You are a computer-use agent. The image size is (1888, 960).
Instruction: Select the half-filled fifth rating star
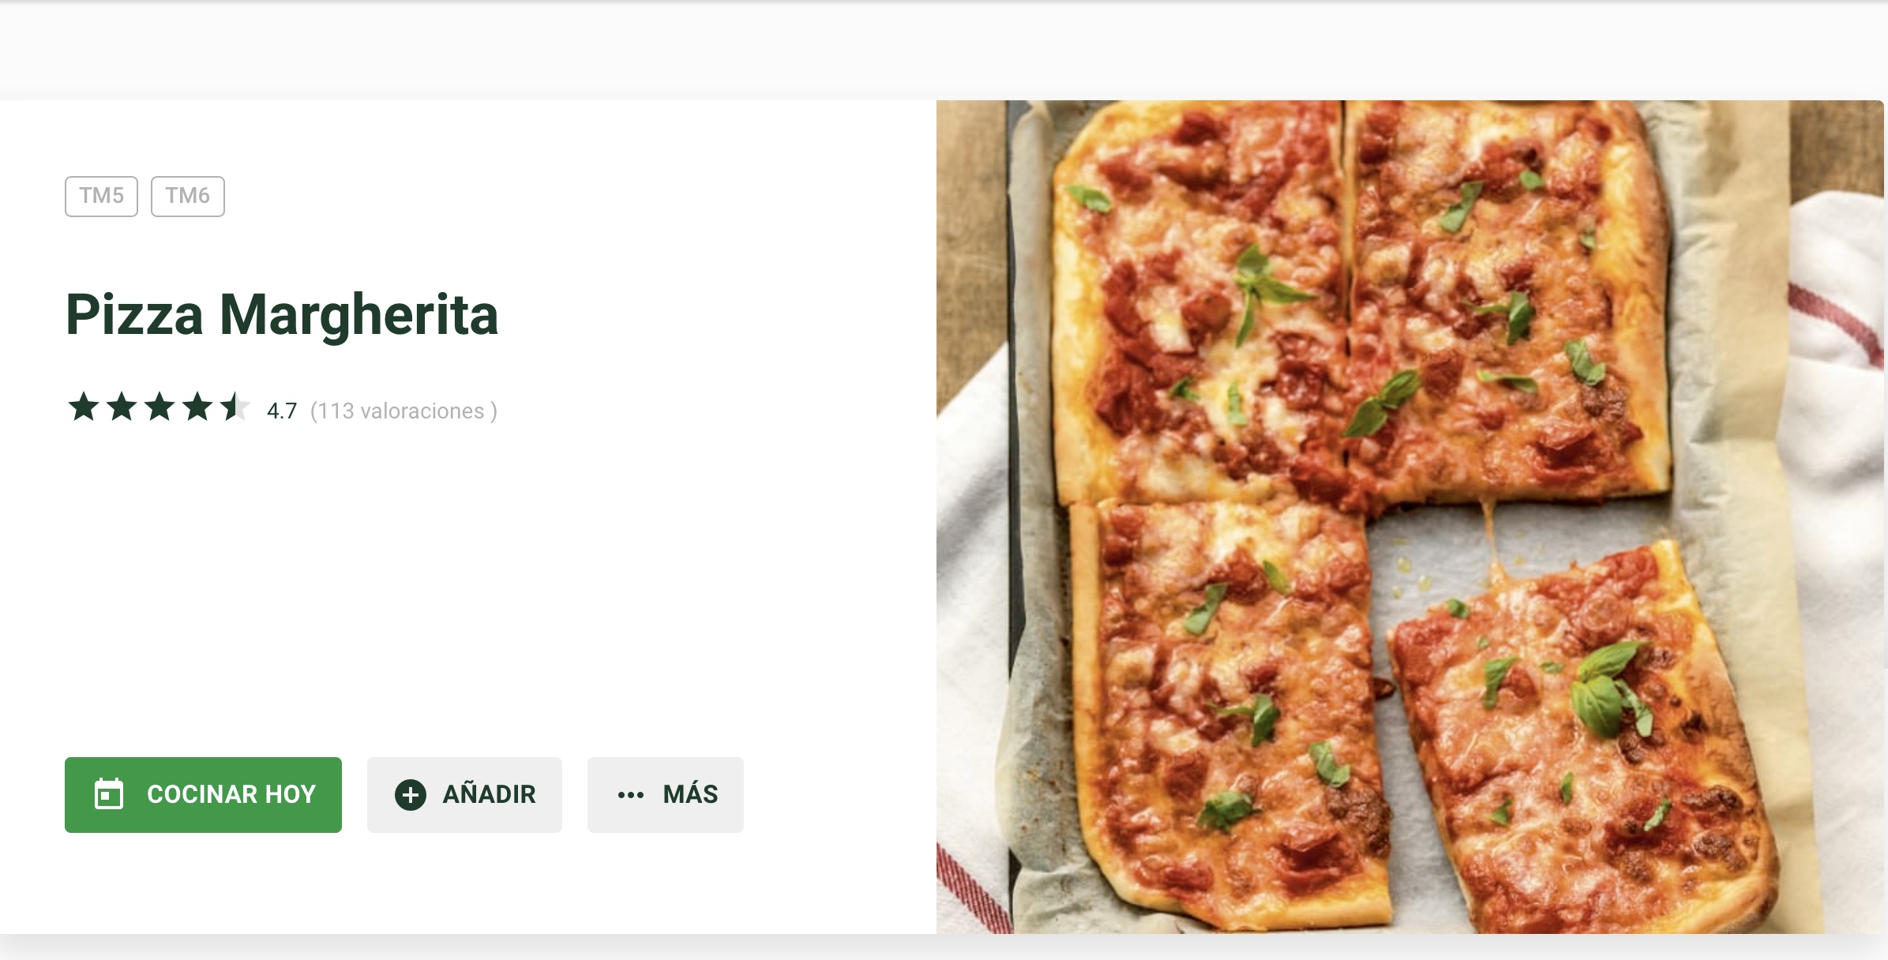[x=235, y=407]
